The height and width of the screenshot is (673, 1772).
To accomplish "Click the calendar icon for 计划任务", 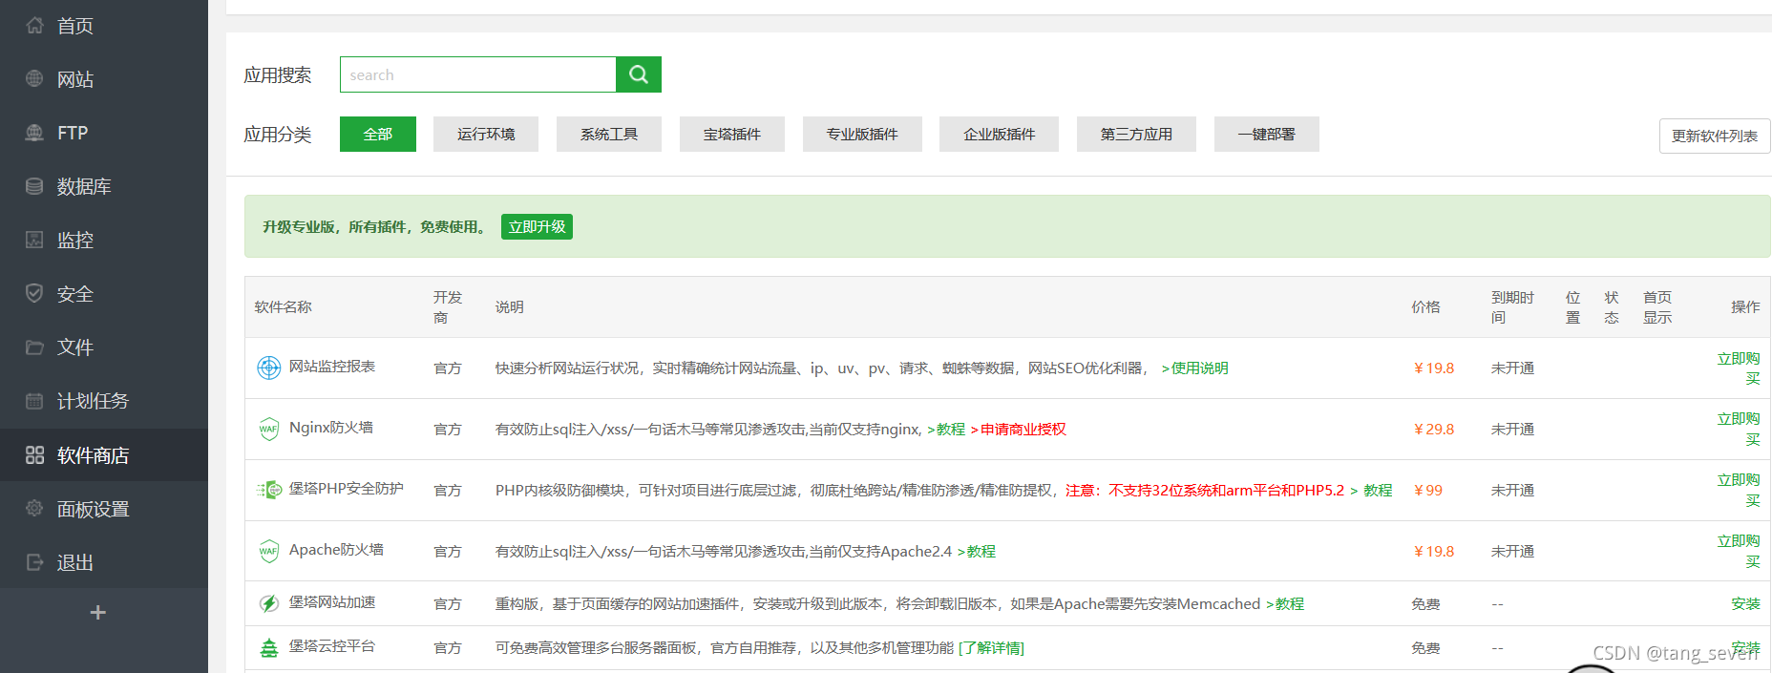I will 34,401.
